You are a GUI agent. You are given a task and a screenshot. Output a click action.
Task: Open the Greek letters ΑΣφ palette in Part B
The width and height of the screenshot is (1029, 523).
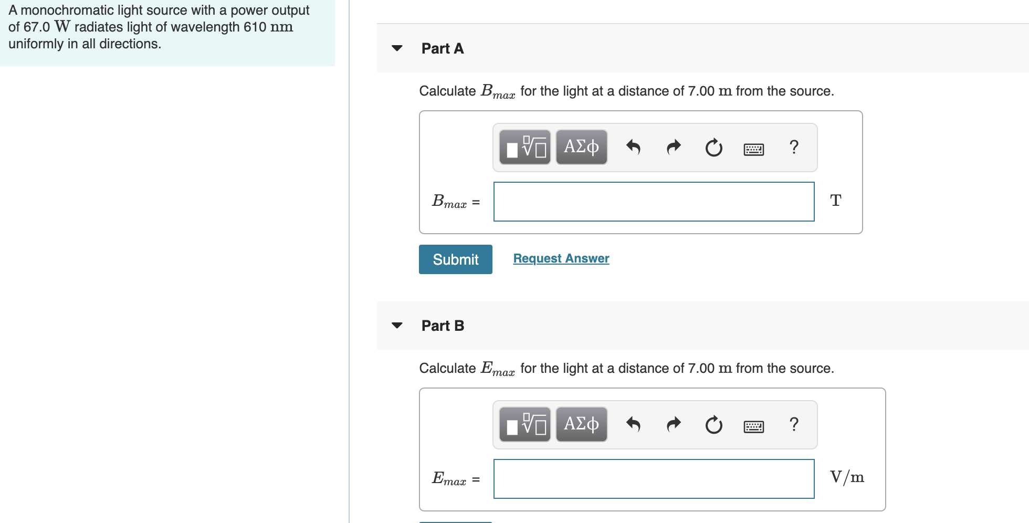coord(581,425)
